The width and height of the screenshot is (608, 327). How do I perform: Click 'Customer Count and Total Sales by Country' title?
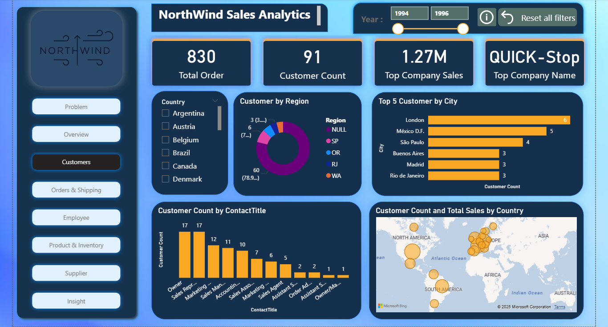[x=450, y=210]
